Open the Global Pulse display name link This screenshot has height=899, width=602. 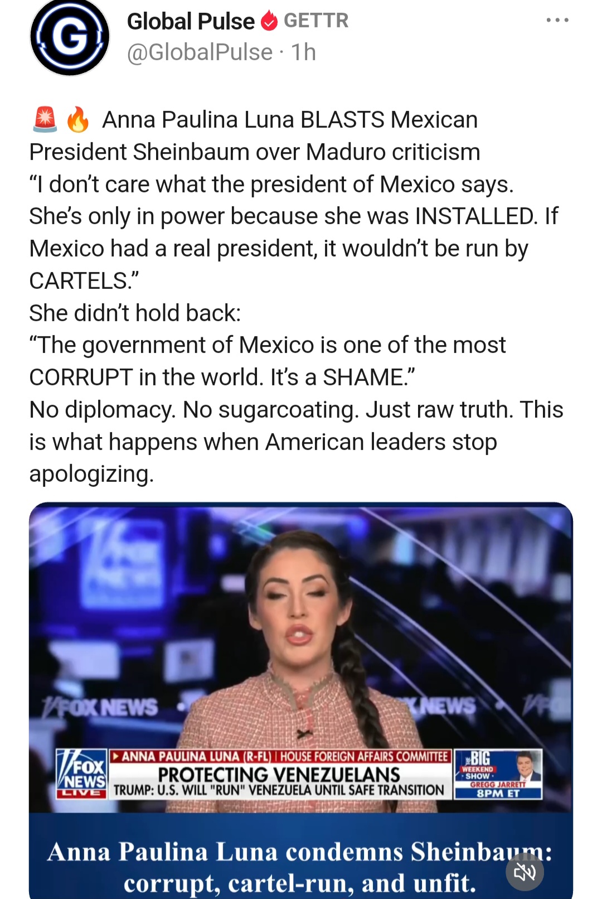click(x=191, y=21)
